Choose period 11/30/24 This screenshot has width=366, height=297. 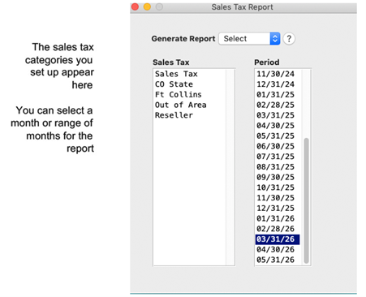[x=275, y=74]
